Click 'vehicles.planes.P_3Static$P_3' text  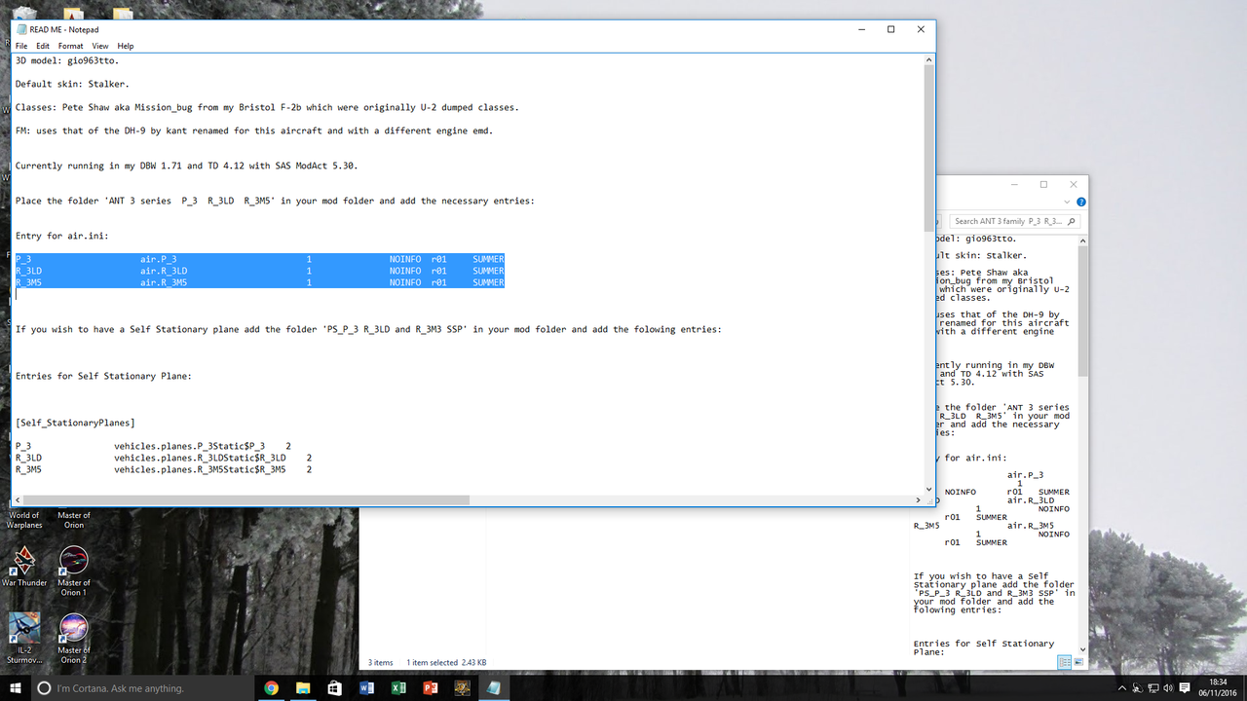point(189,446)
